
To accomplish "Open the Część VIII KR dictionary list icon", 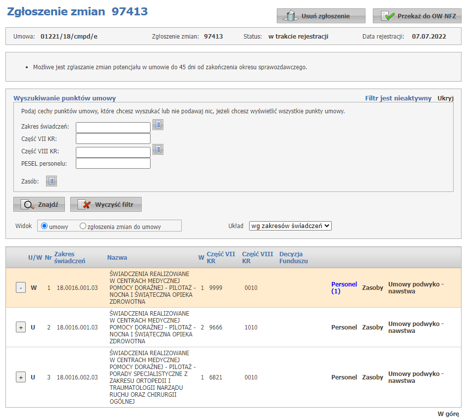I will [158, 149].
